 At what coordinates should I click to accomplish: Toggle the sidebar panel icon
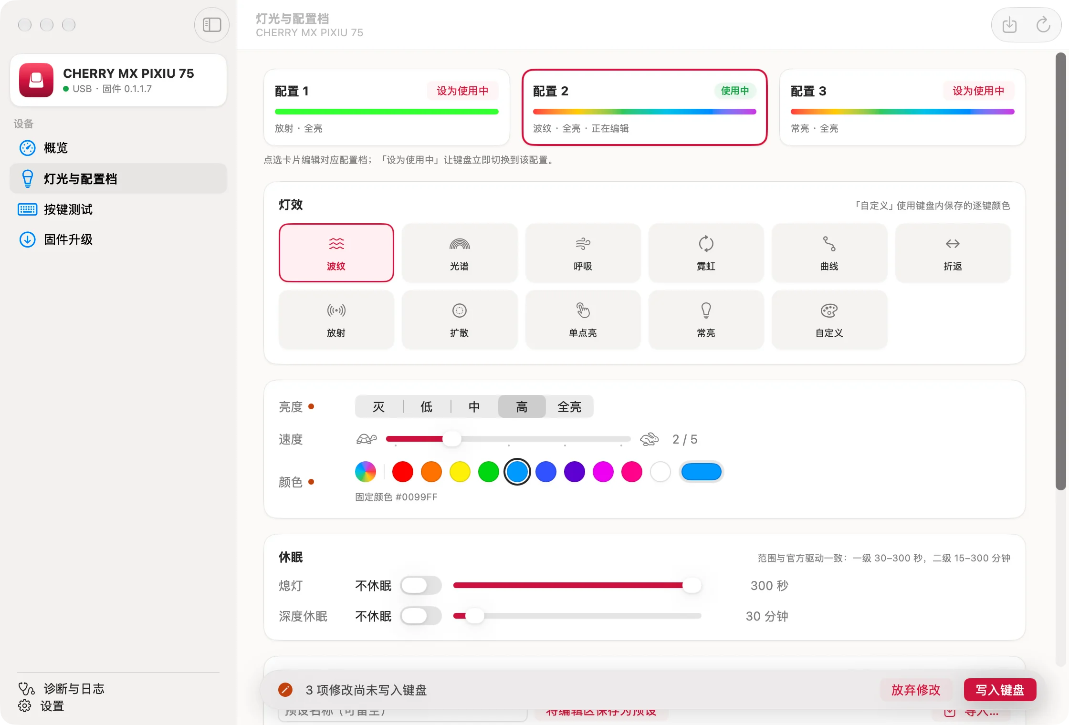click(212, 25)
